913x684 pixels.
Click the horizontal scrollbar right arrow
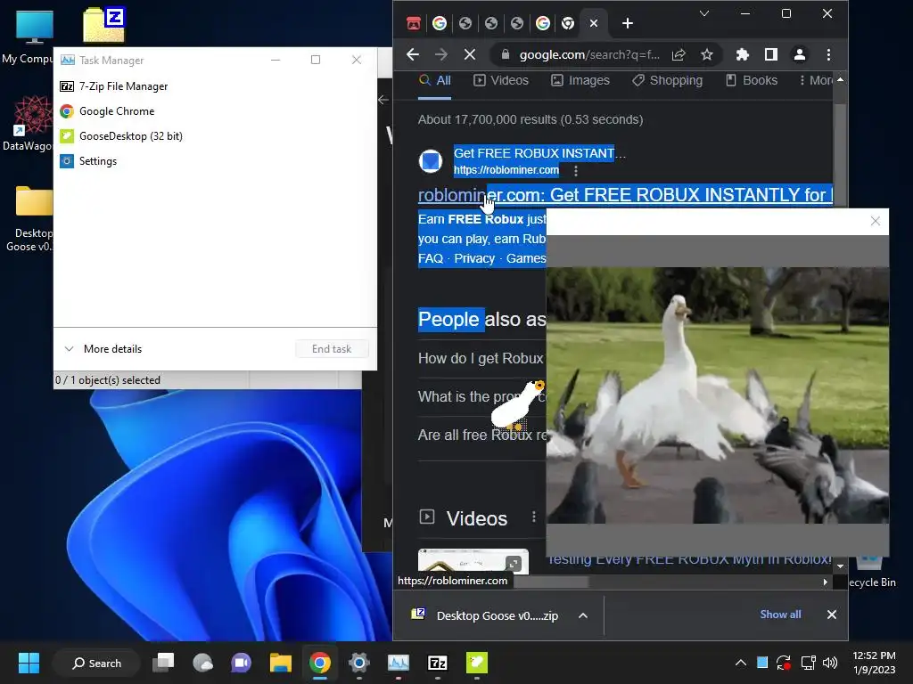pos(825,582)
